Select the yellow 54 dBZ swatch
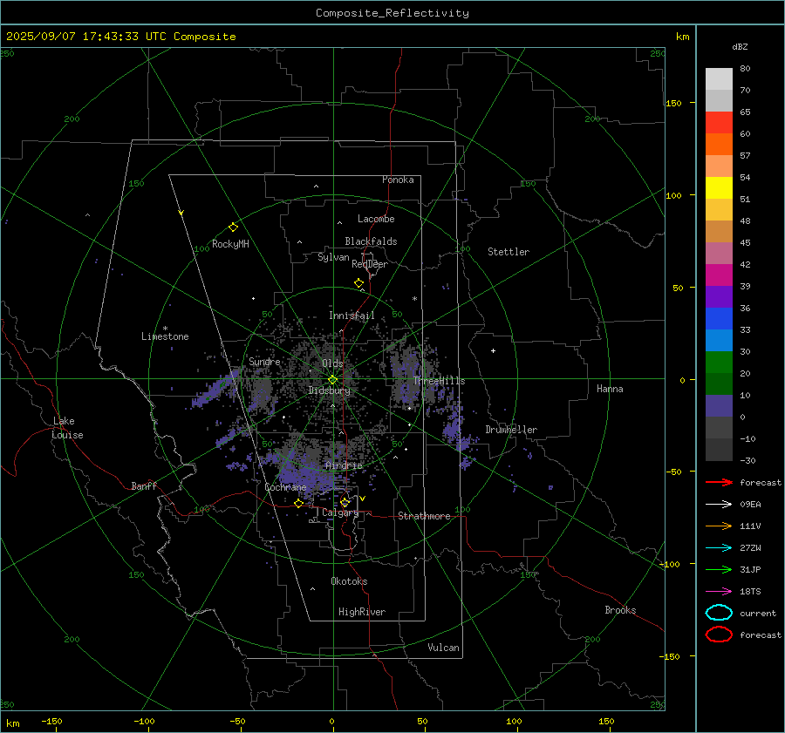 pyautogui.click(x=719, y=188)
